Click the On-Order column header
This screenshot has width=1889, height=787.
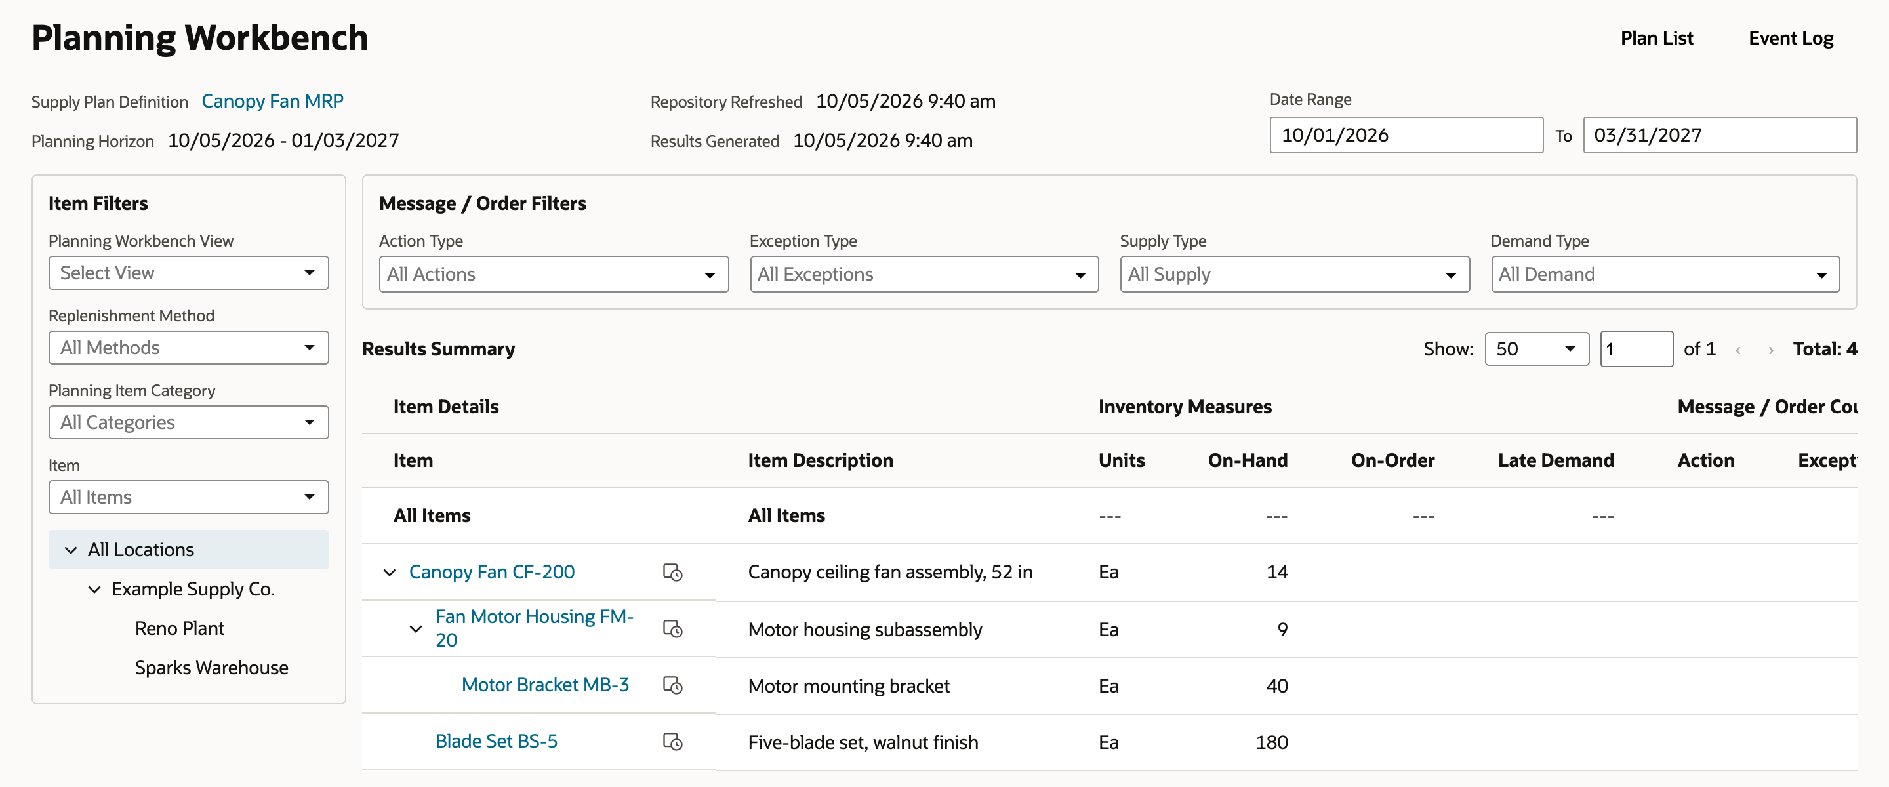pos(1392,460)
